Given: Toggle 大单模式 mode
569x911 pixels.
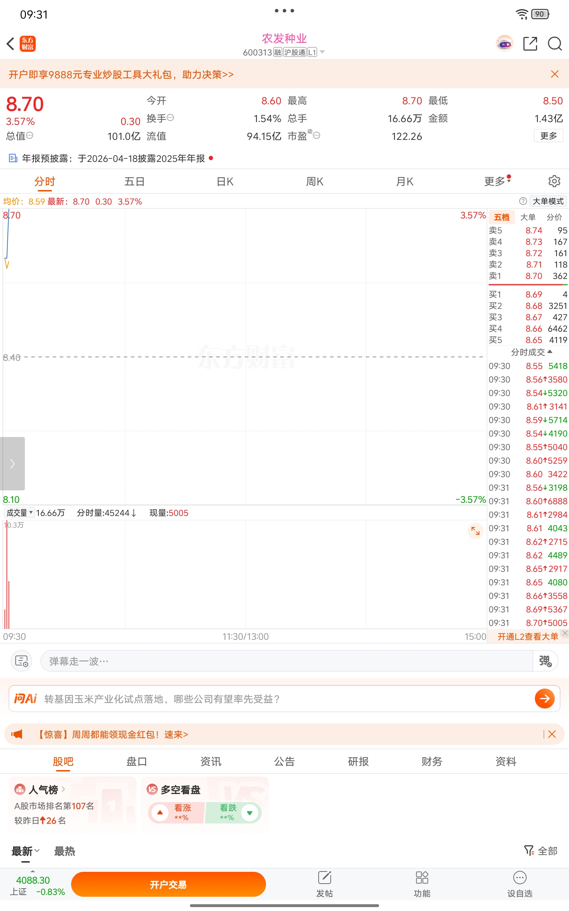Looking at the screenshot, I should pos(548,201).
